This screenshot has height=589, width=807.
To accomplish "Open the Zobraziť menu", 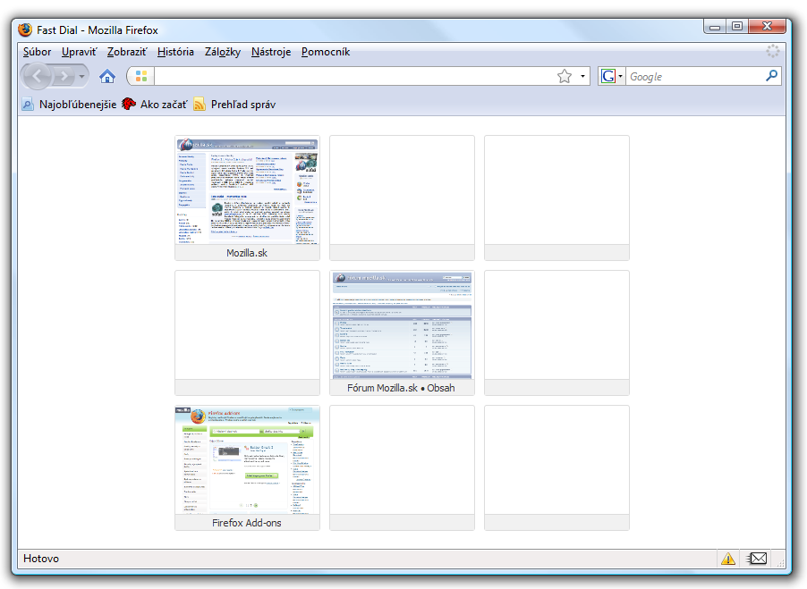I will pyautogui.click(x=127, y=52).
